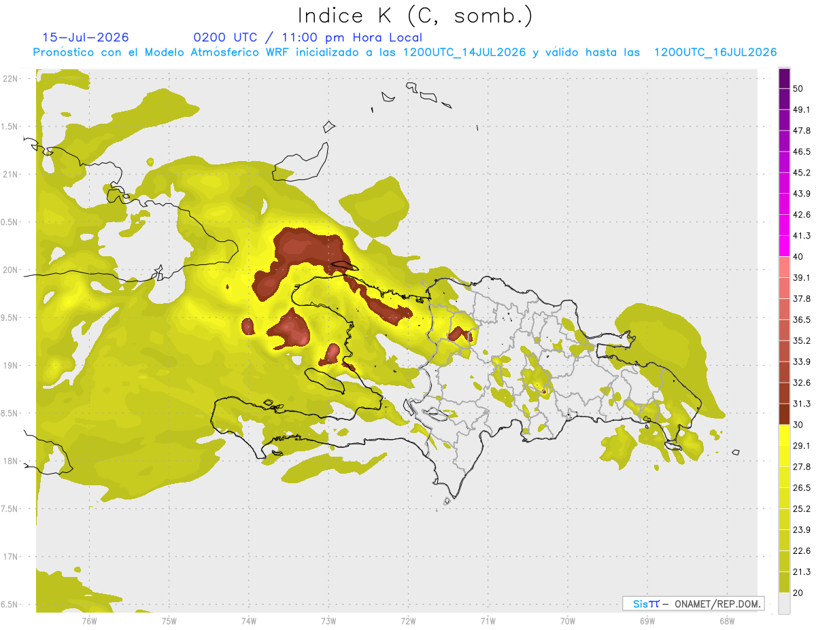The height and width of the screenshot is (630, 816).
Task: Click the '33.9' colorbar label
Action: pyautogui.click(x=802, y=362)
